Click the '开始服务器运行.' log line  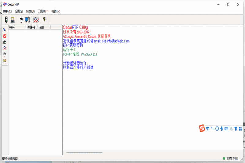point(75,63)
